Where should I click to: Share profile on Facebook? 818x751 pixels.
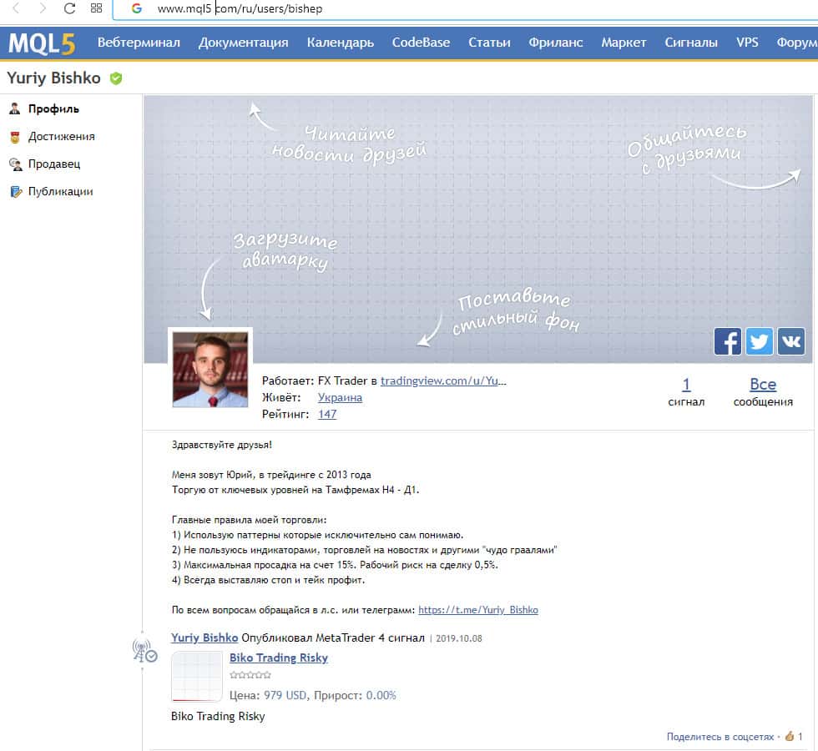click(x=727, y=341)
